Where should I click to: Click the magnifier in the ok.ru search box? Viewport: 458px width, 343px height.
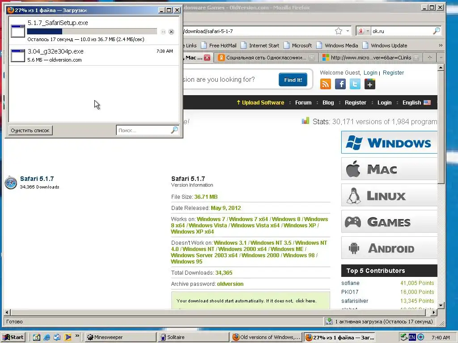coord(437,31)
